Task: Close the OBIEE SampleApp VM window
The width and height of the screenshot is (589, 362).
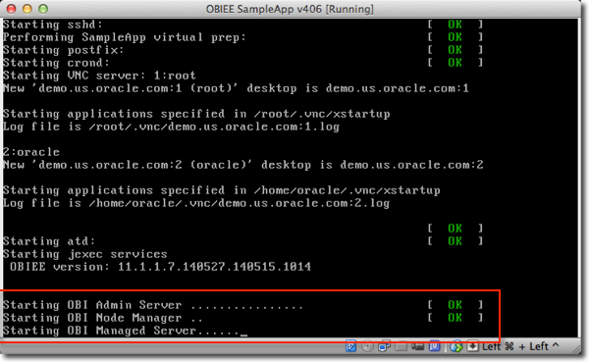Action: tap(11, 8)
